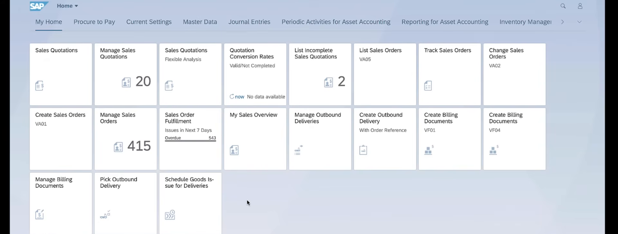This screenshot has height=234, width=618.
Task: Click the Overdue count 543
Action: pos(212,138)
